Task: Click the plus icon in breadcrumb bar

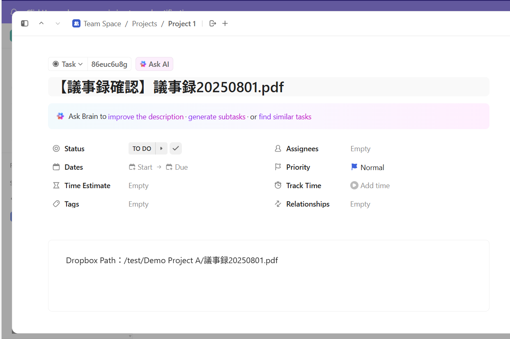Action: pos(225,24)
